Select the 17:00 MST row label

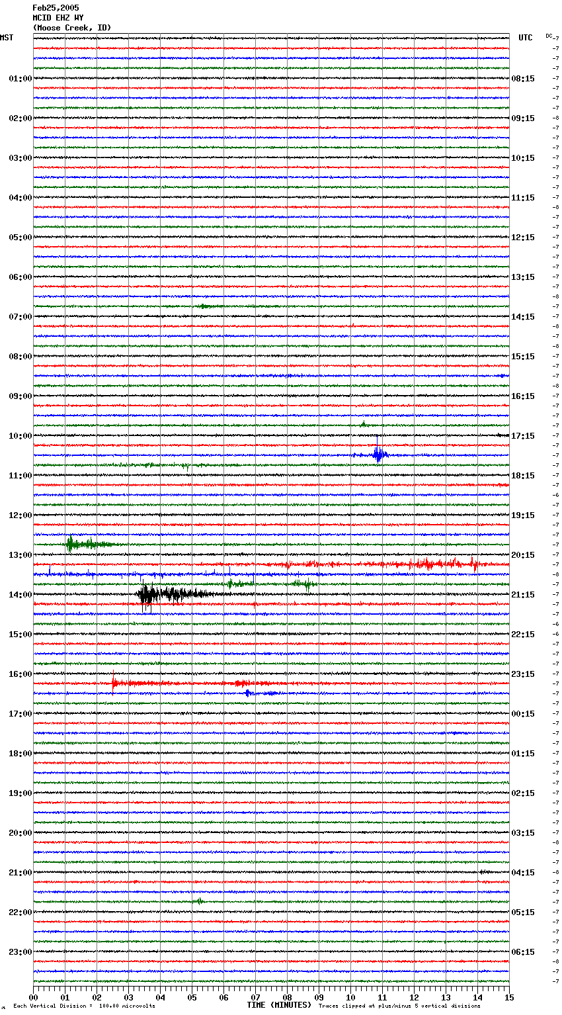point(20,714)
